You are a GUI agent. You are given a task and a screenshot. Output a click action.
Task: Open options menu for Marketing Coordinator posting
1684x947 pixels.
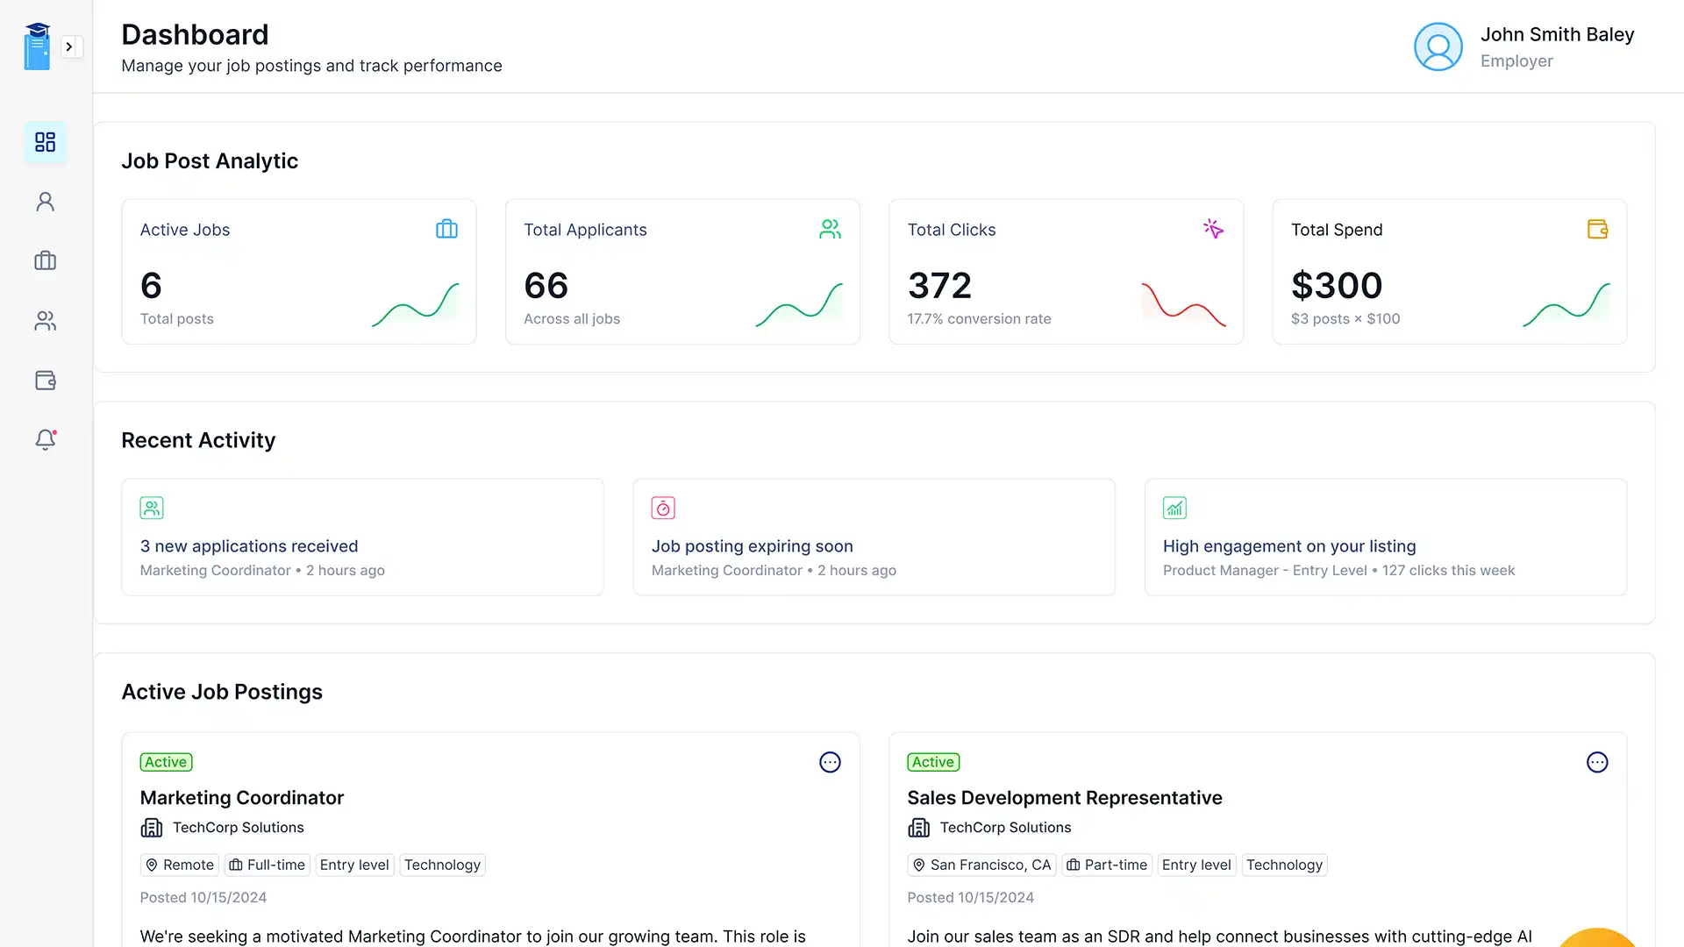click(830, 762)
